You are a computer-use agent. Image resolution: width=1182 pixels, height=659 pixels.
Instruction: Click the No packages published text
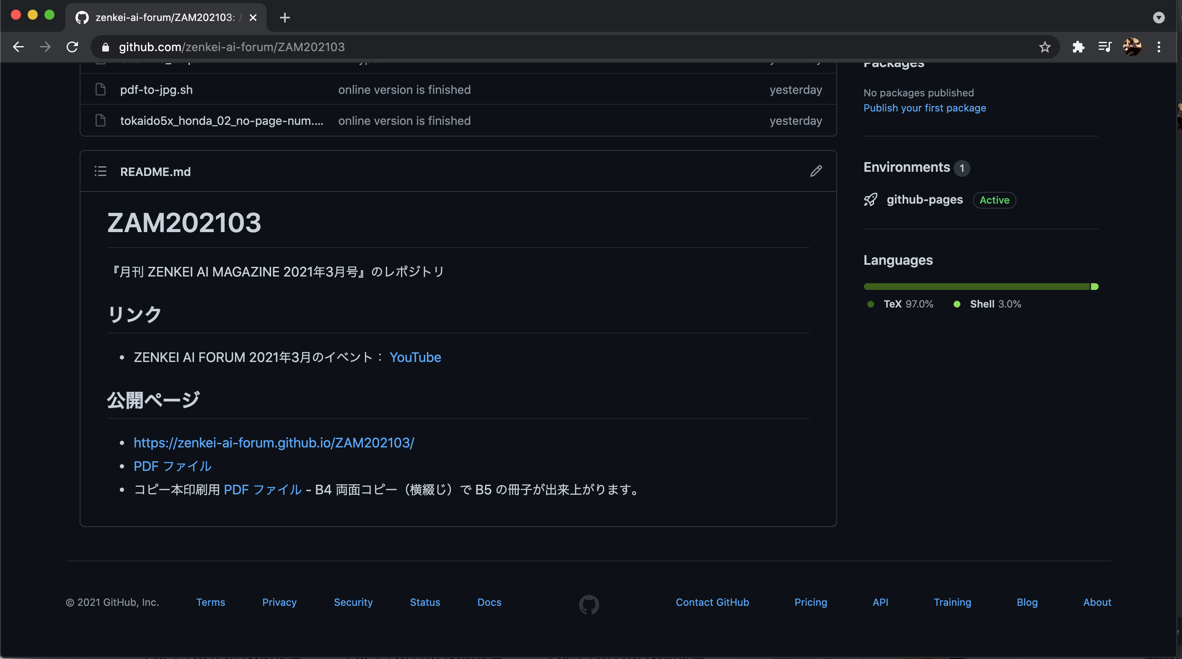tap(918, 93)
